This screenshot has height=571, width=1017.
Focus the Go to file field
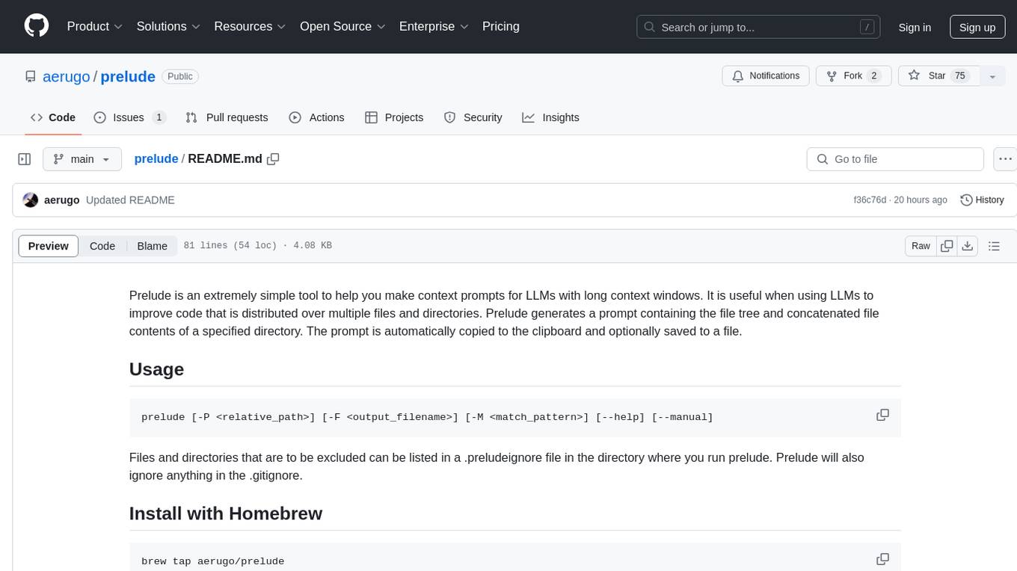pos(895,159)
